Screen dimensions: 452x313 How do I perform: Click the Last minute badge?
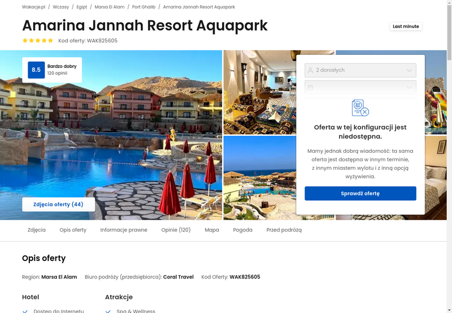click(406, 26)
